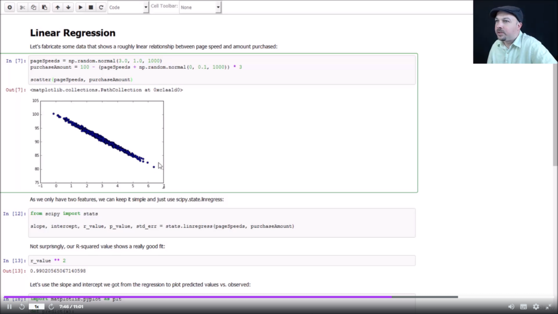Click the output value 0.99020565067140598
Viewport: 558px width, 314px height.
click(x=58, y=271)
